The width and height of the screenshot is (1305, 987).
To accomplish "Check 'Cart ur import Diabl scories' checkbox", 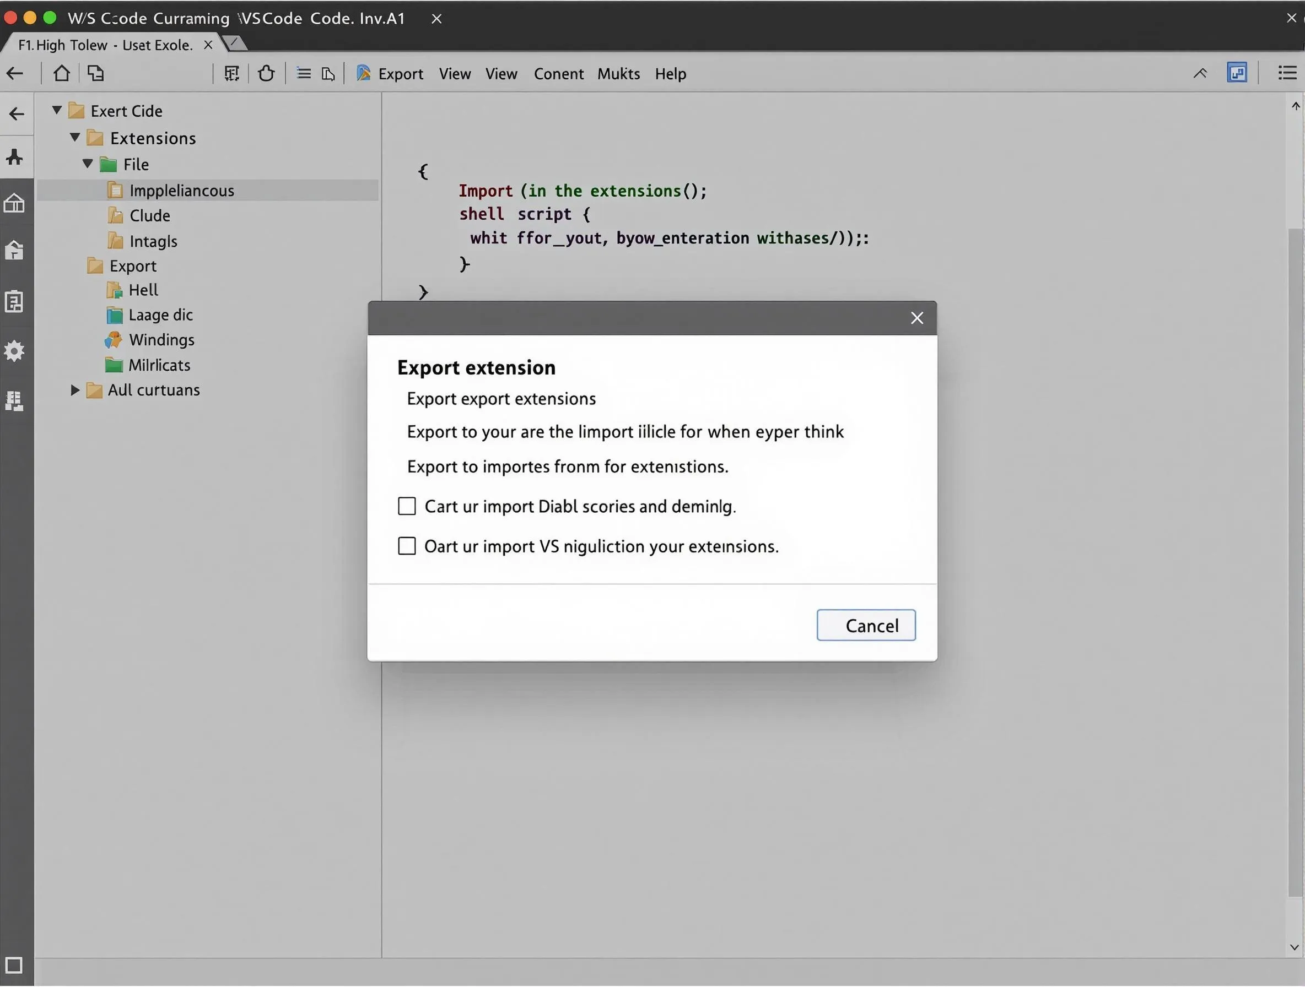I will tap(407, 507).
